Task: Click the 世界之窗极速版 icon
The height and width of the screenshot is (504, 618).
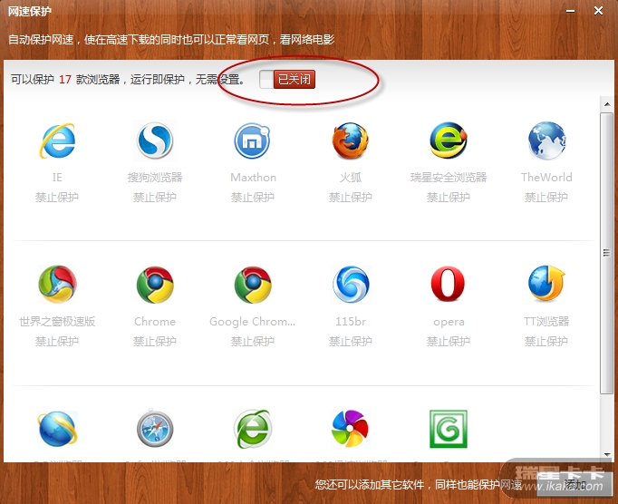Action: [57, 284]
